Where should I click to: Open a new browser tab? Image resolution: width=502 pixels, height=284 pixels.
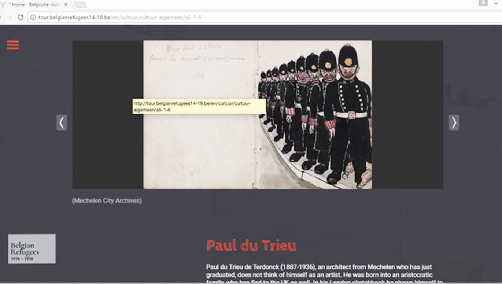(x=80, y=5)
